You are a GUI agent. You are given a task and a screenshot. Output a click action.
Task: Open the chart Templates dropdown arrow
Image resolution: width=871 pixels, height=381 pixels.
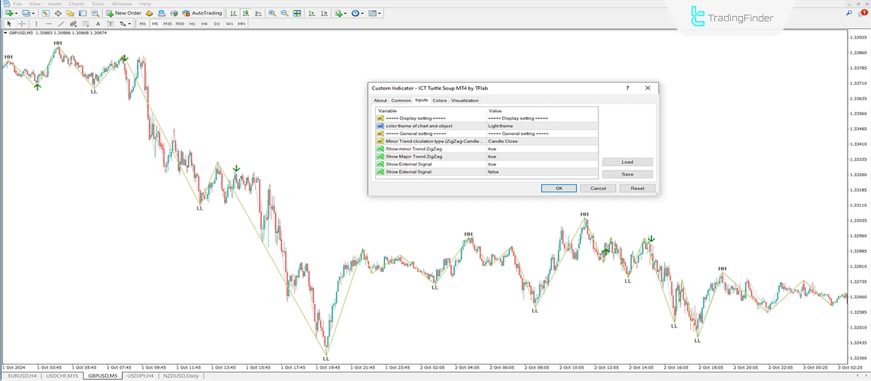(379, 13)
